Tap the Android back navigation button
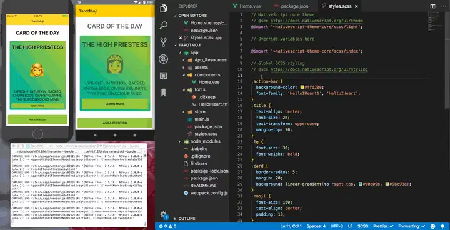This screenshot has width=450, height=230. (x=95, y=135)
